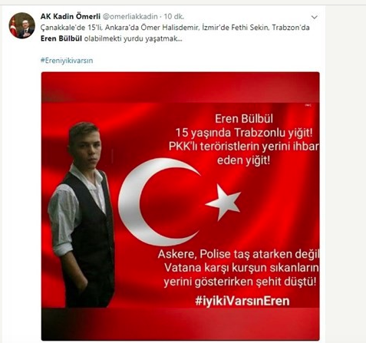Open the AK Kadin Ömerli profile avatar
This screenshot has width=366, height=343.
(x=21, y=25)
